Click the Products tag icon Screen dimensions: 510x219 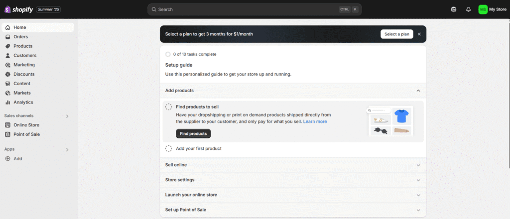pos(8,46)
